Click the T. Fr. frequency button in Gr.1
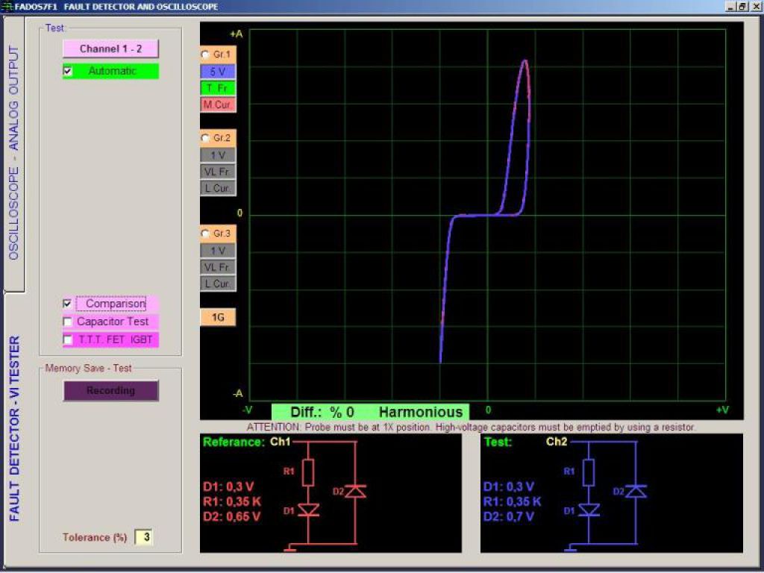The width and height of the screenshot is (764, 573). click(x=218, y=88)
